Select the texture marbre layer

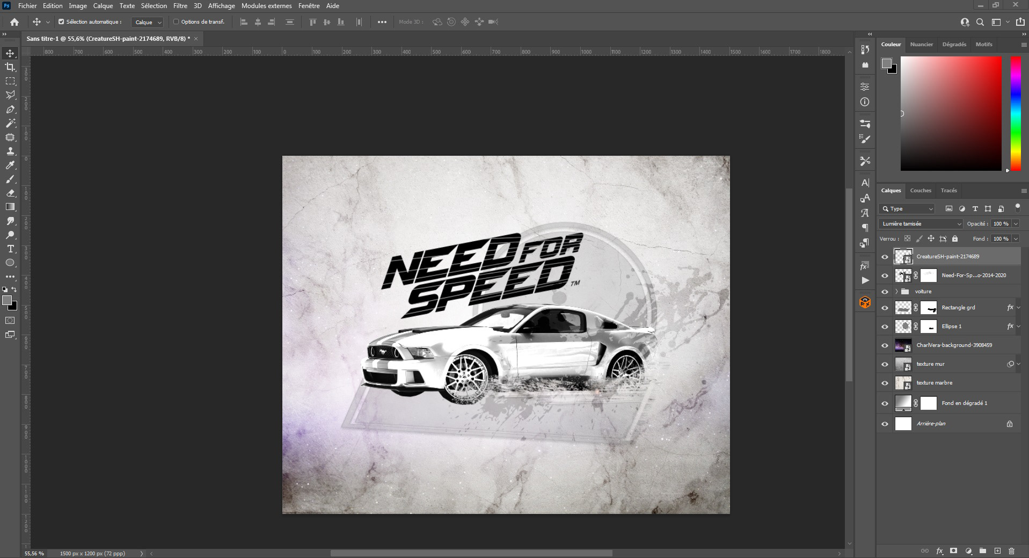point(949,383)
